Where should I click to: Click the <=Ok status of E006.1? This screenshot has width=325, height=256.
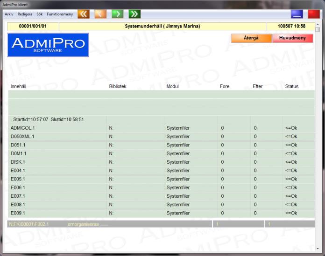291,187
